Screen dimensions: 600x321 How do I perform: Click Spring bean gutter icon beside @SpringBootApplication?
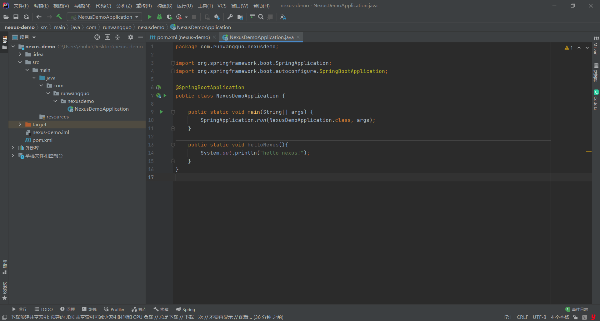159,87
